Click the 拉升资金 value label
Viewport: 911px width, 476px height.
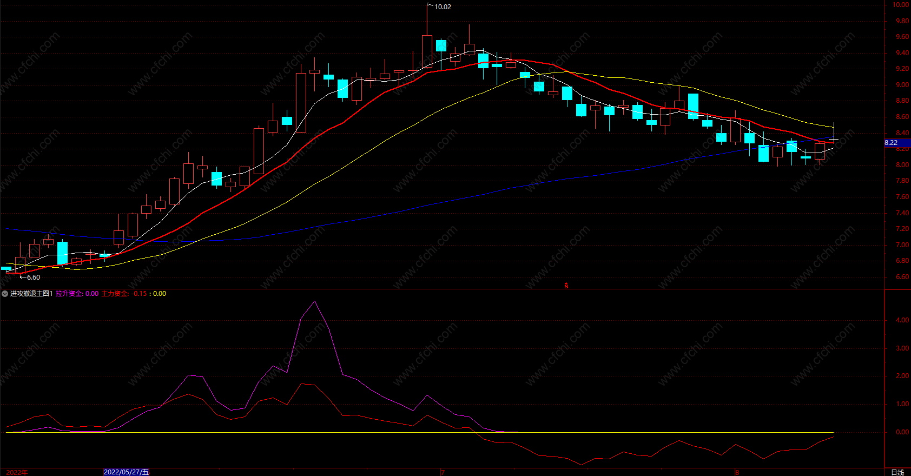tap(77, 294)
